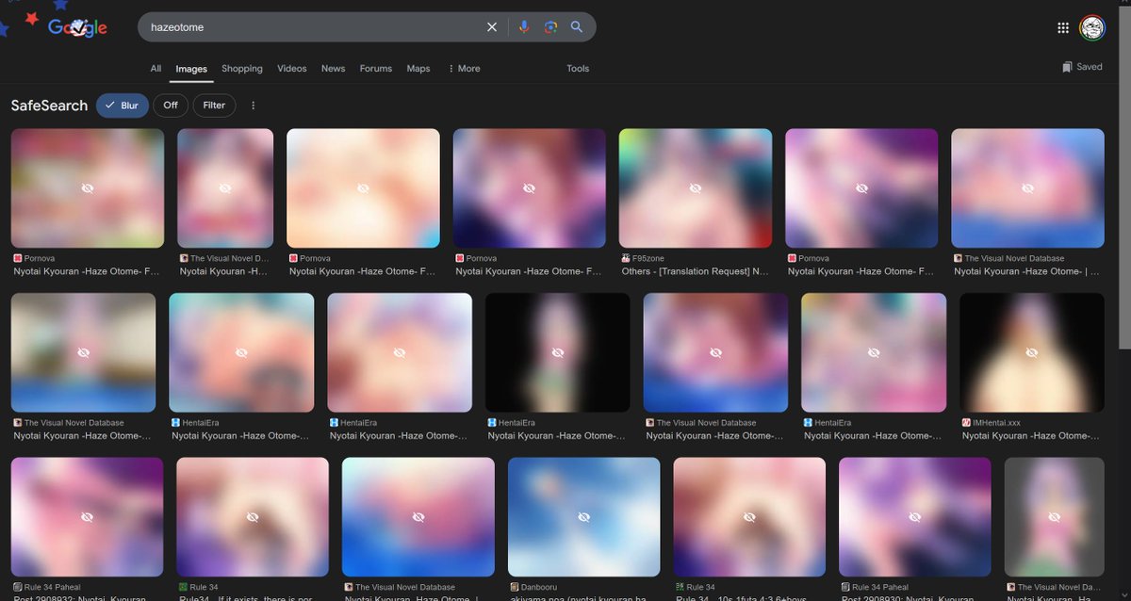Switch to the News tab
The width and height of the screenshot is (1131, 601).
pyautogui.click(x=333, y=69)
